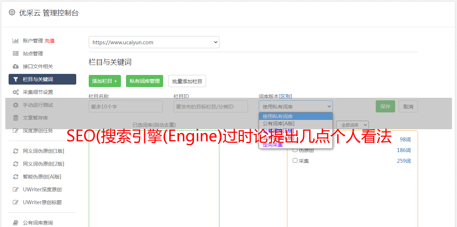Tick the 伪原创 checkbox
The height and width of the screenshot is (227, 457).
point(295,150)
